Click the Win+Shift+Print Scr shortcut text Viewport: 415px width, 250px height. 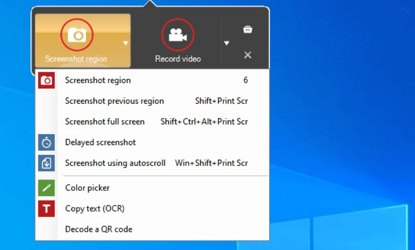(x=212, y=163)
